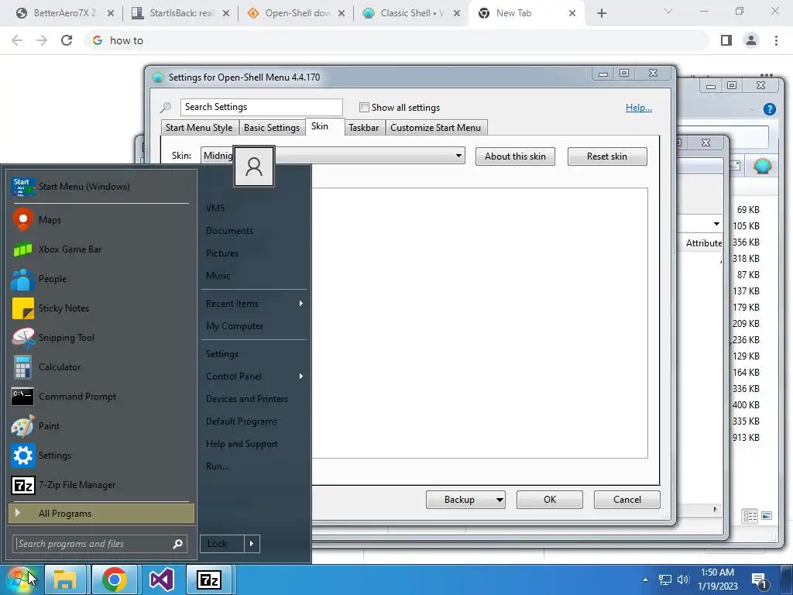Open a new Chrome tab

click(x=601, y=13)
